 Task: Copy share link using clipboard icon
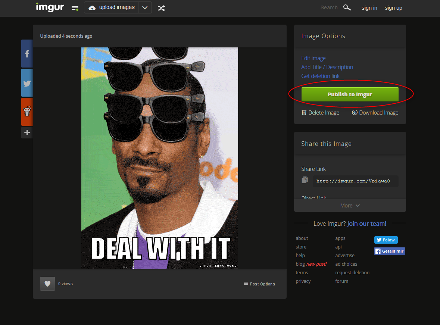tap(305, 179)
